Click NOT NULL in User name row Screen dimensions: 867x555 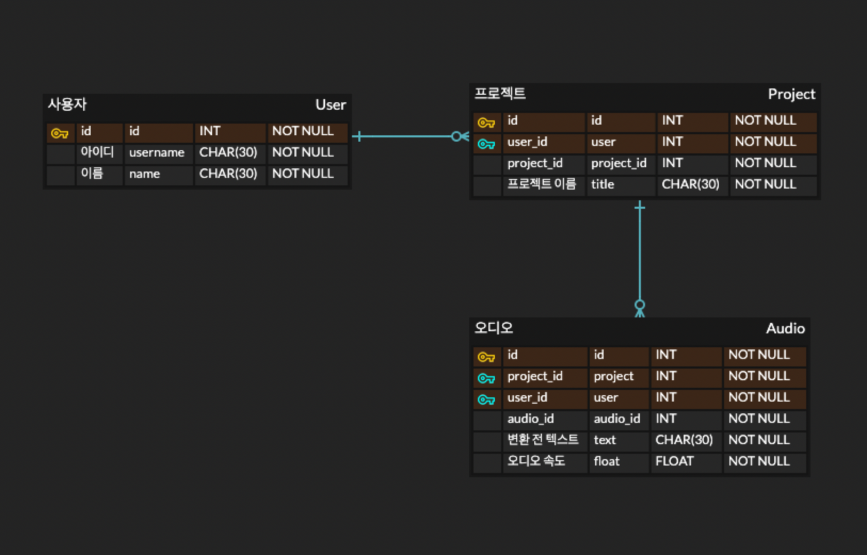click(x=308, y=174)
